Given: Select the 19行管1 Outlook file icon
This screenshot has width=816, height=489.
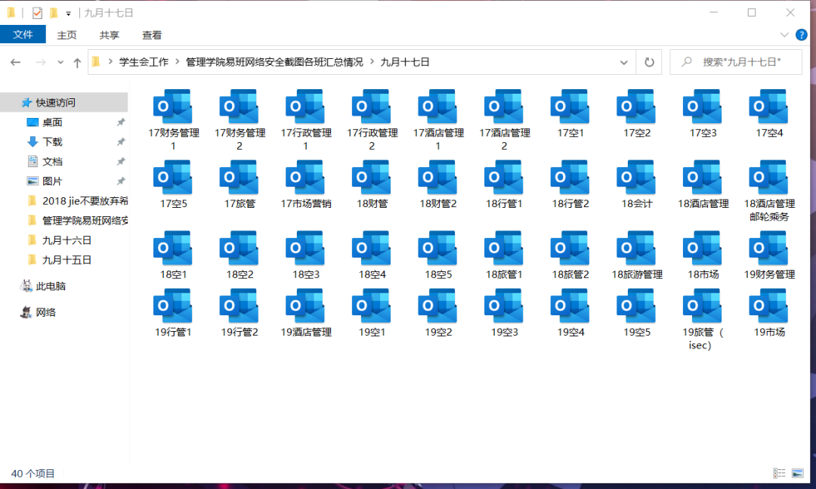Looking at the screenshot, I should coord(173,306).
